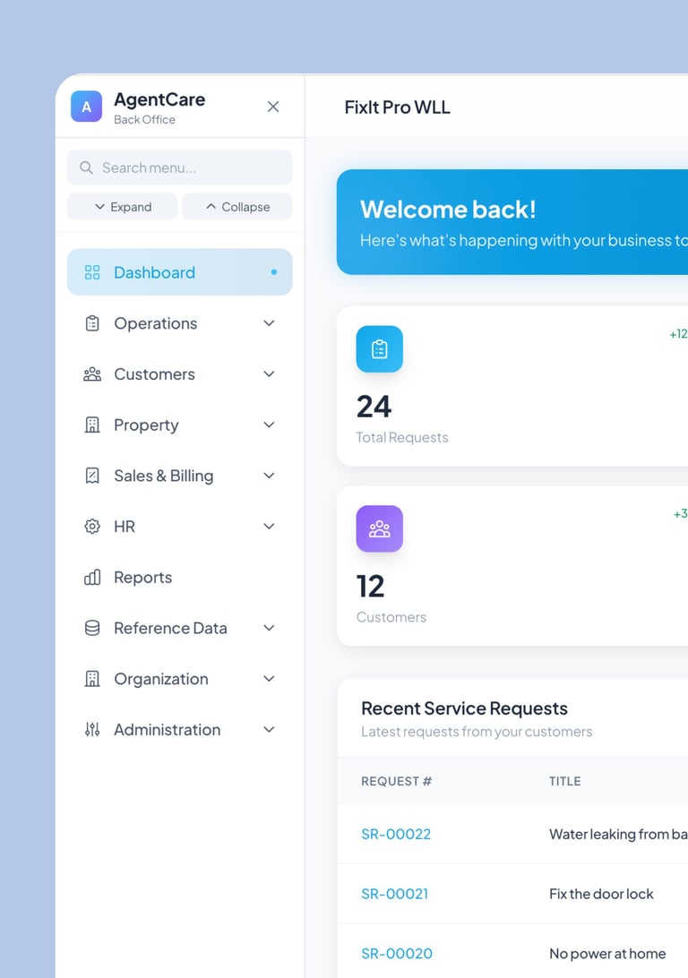Viewport: 688px width, 978px height.
Task: Expand the HR chevron
Action: pyautogui.click(x=269, y=527)
